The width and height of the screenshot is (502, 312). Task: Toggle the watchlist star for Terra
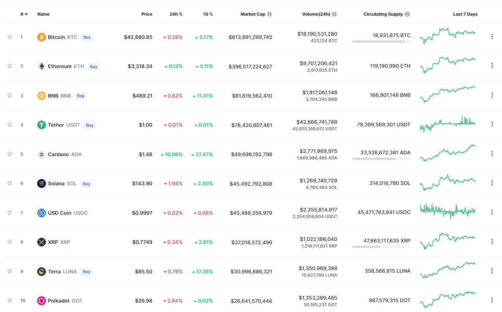click(x=10, y=271)
